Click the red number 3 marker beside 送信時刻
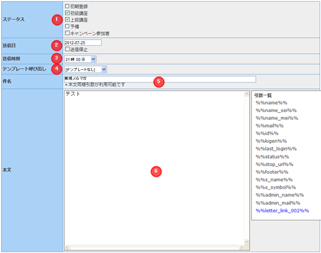 54,58
